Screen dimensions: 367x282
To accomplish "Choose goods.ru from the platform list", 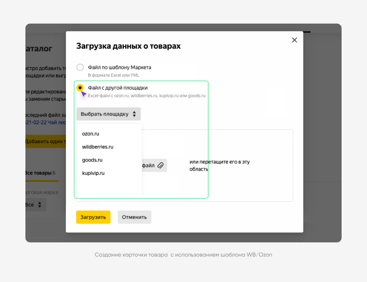I will [92, 160].
